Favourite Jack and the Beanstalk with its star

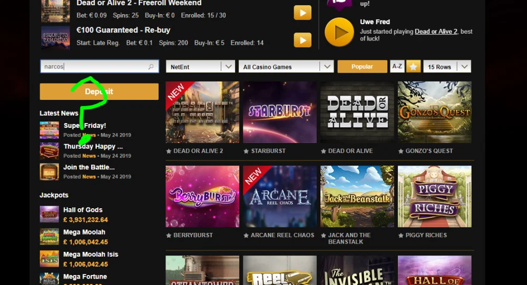(324, 236)
